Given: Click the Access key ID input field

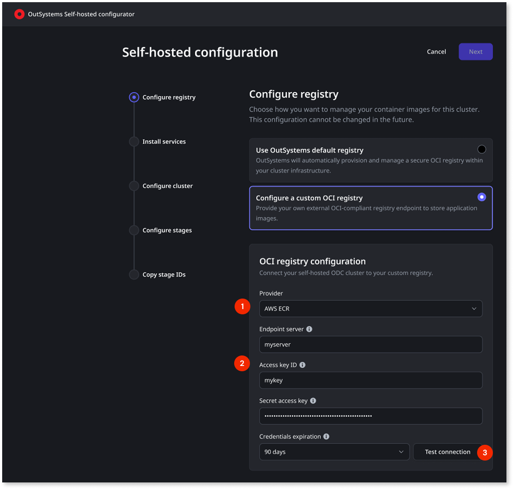Looking at the screenshot, I should point(371,380).
